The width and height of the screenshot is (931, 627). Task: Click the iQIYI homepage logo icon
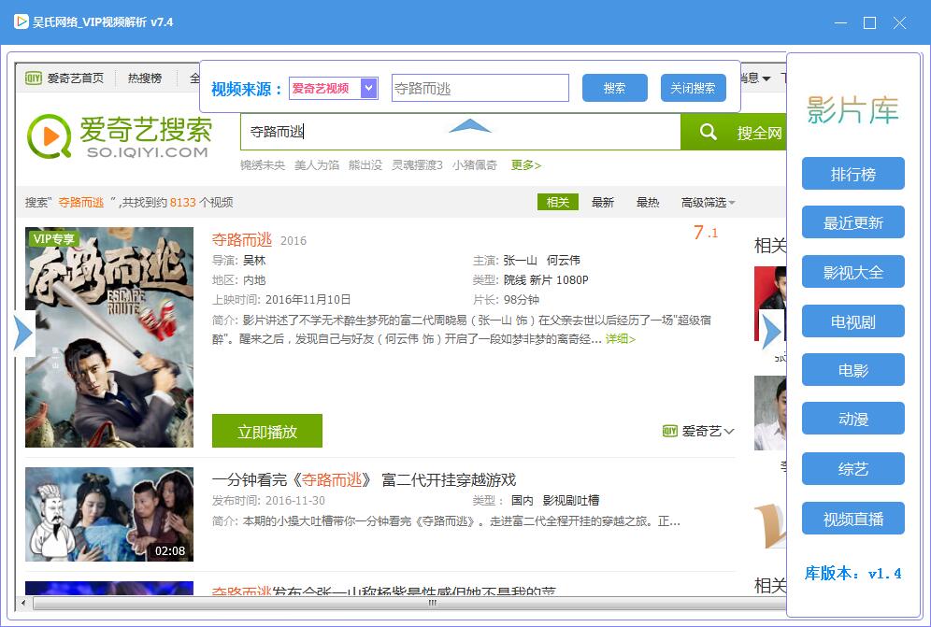coord(34,78)
